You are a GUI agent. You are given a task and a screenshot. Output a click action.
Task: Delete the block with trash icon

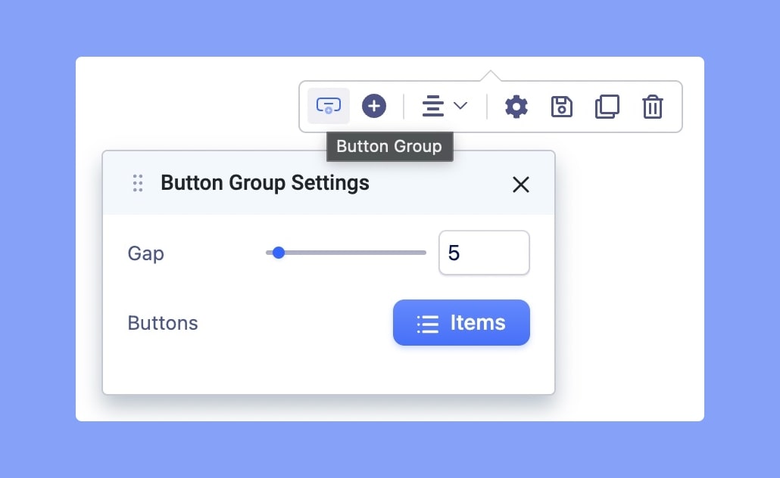pyautogui.click(x=652, y=106)
